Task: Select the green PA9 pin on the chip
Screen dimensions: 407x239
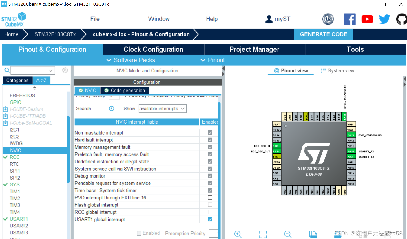Action: (351, 157)
